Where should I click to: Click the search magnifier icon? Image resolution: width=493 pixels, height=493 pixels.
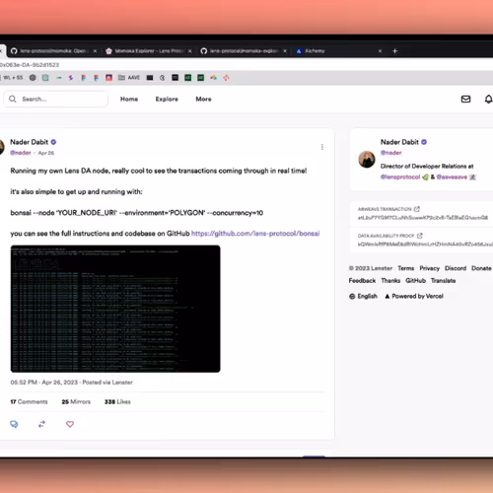pos(13,99)
